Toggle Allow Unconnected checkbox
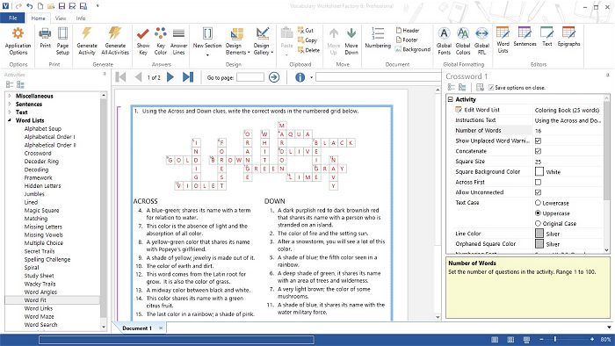This screenshot has width=615, height=346. coord(538,192)
